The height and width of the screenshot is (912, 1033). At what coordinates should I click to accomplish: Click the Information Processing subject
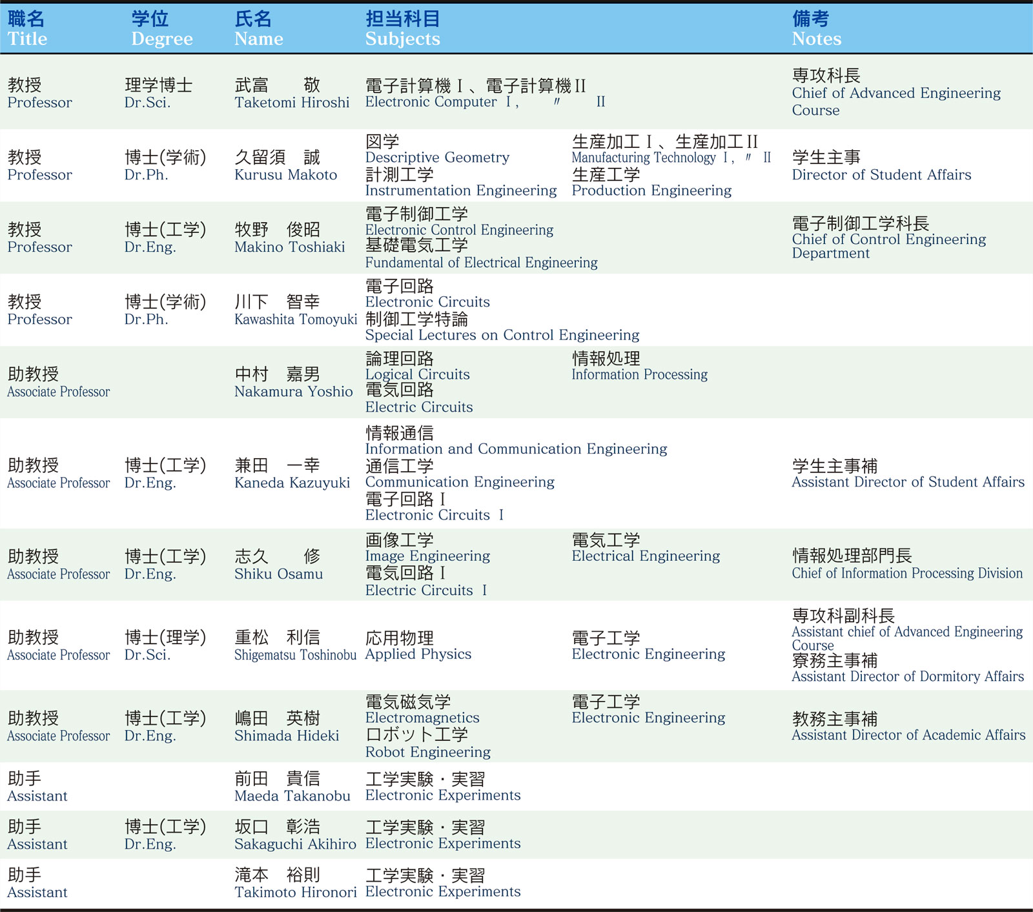tap(639, 374)
